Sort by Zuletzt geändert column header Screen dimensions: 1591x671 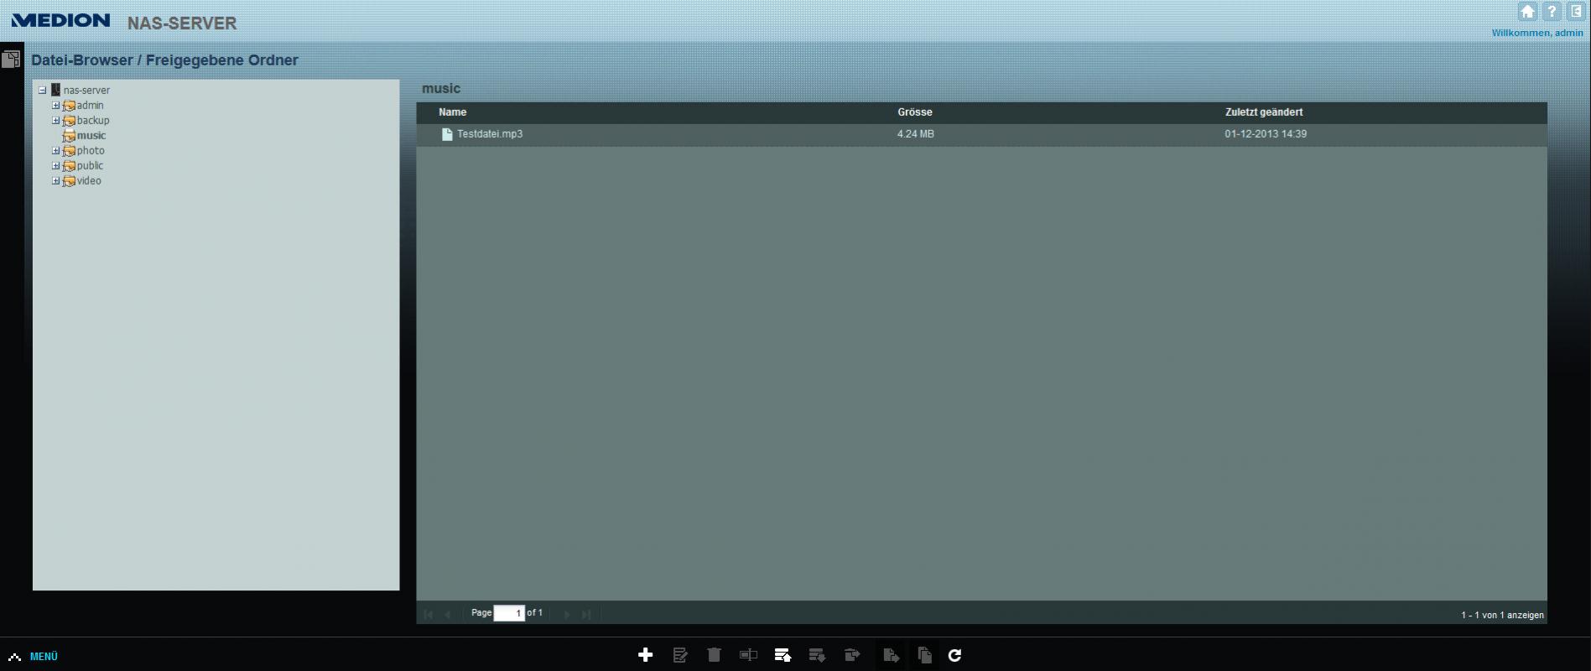[x=1263, y=112]
